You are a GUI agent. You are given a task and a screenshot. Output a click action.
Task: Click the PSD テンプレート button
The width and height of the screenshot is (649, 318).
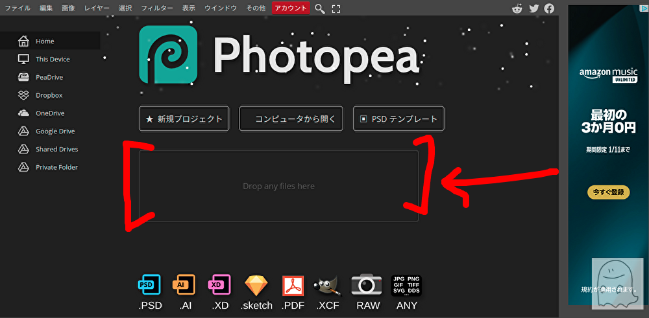398,119
